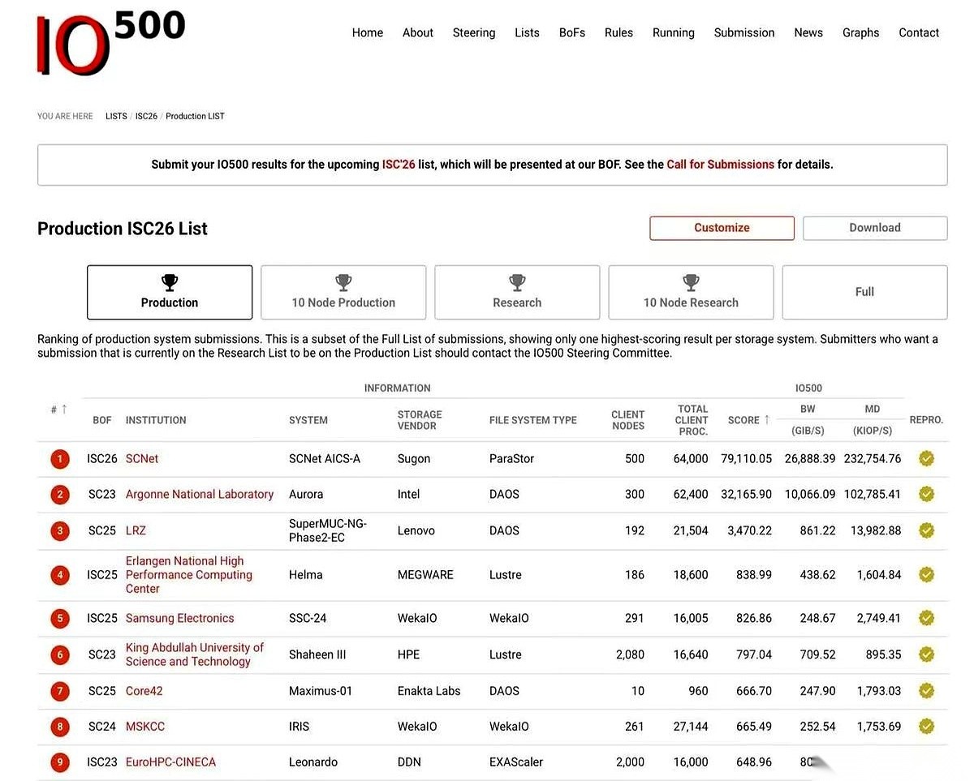Click rank 6 red badge
The height and width of the screenshot is (781, 974).
coord(60,655)
